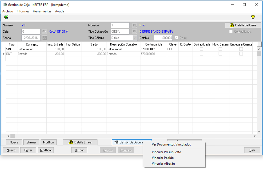Click the Cambio value field
The image size is (263, 170).
tap(163, 38)
